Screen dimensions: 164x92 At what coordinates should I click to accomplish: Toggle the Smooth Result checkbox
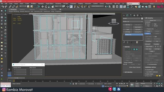(146, 70)
